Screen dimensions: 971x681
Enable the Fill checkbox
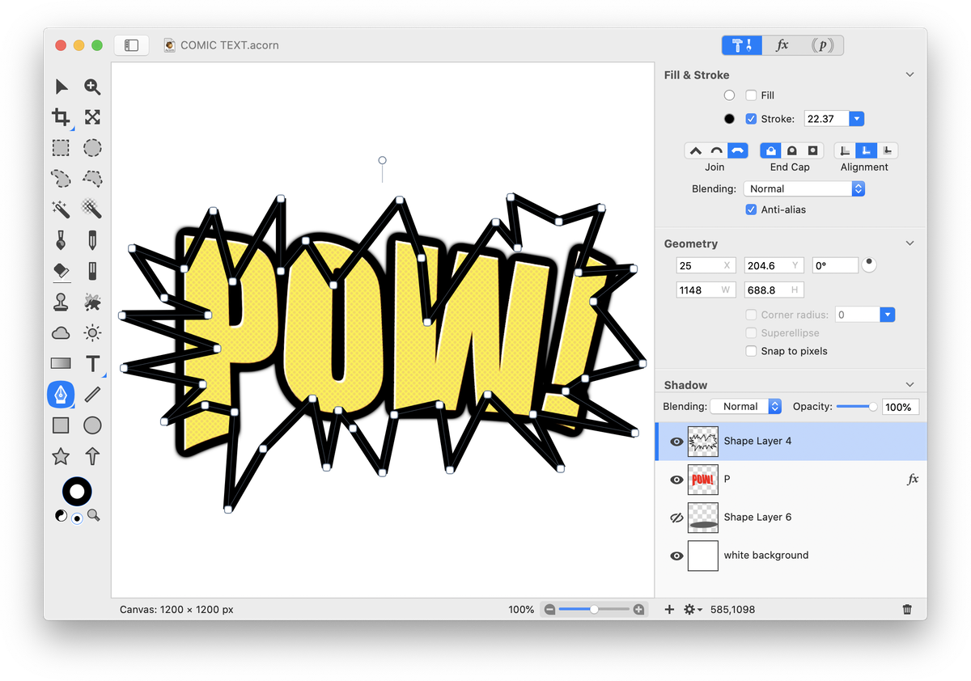tap(751, 95)
